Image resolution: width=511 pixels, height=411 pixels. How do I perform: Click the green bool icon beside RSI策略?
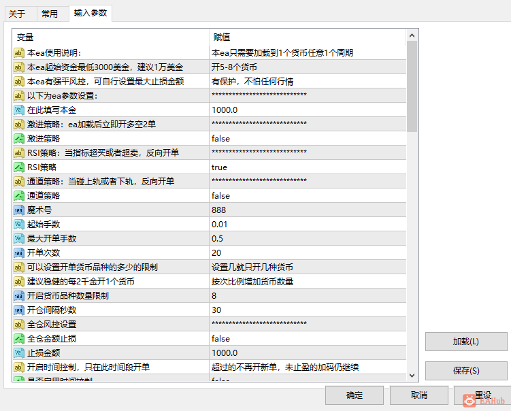tap(19, 167)
